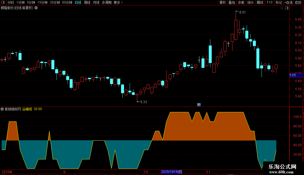304x175 pixels.
Task: Click the diamond icon above the chart
Action: (282, 8)
